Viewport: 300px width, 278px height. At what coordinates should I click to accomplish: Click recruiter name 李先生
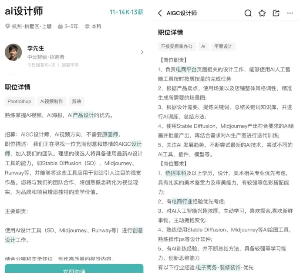coord(36,48)
